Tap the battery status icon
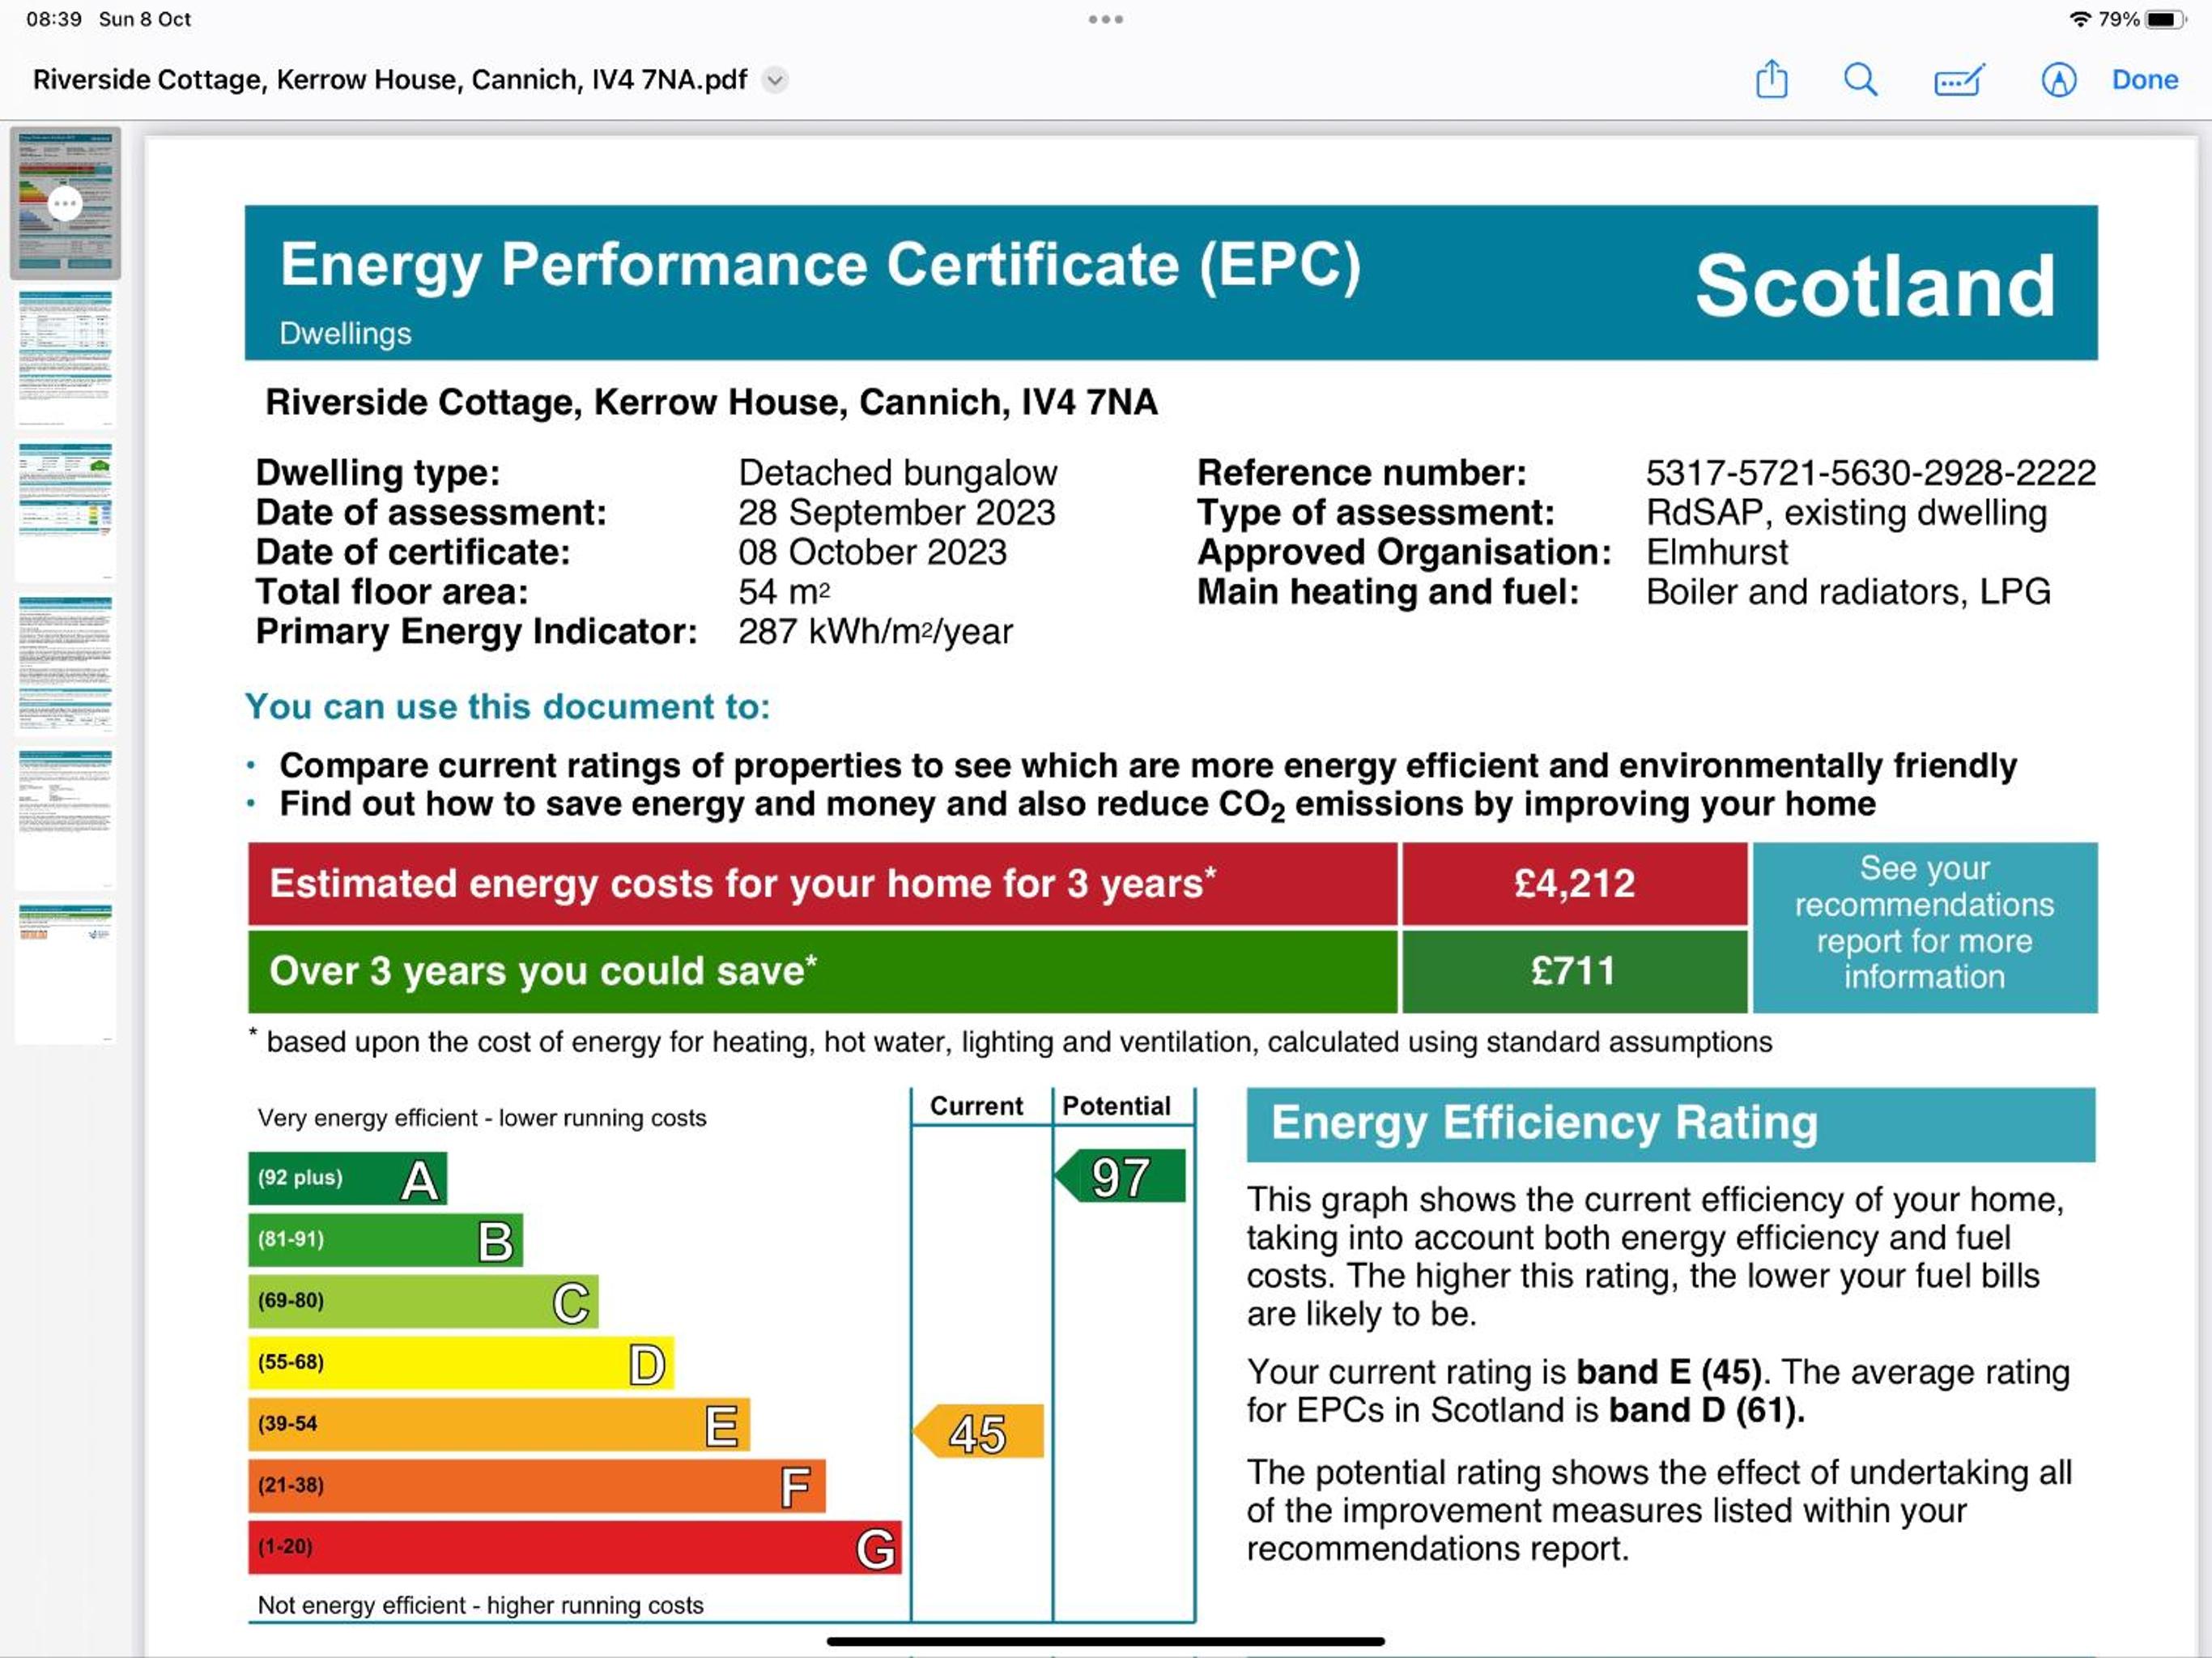The image size is (2212, 1658). [x=2165, y=19]
